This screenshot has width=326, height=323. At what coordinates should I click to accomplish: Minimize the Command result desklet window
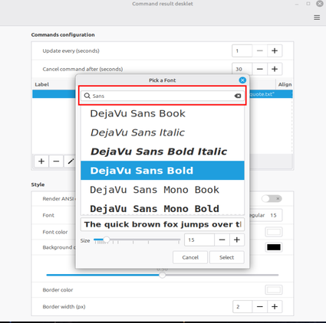[x=297, y=4]
